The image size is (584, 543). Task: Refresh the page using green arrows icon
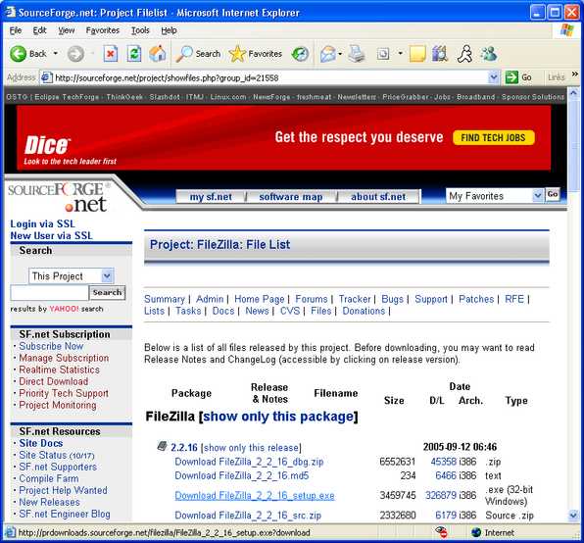pyautogui.click(x=133, y=54)
